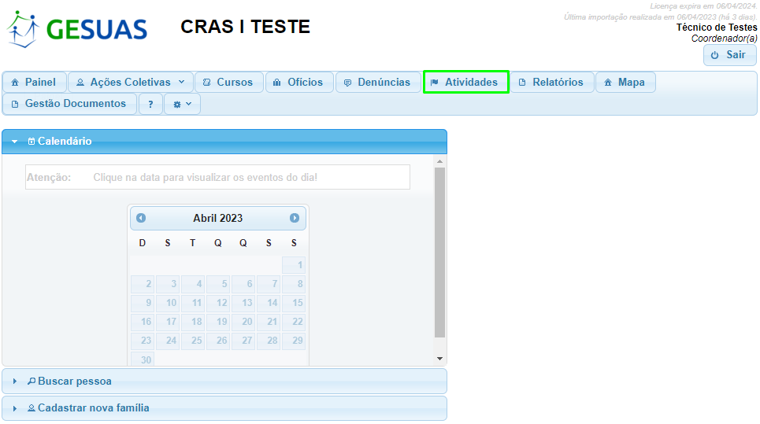This screenshot has width=760, height=424.
Task: Select April 27 in the calendar
Action: (243, 341)
